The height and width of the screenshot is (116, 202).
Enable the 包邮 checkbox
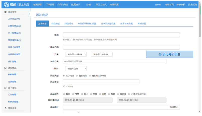(109, 94)
